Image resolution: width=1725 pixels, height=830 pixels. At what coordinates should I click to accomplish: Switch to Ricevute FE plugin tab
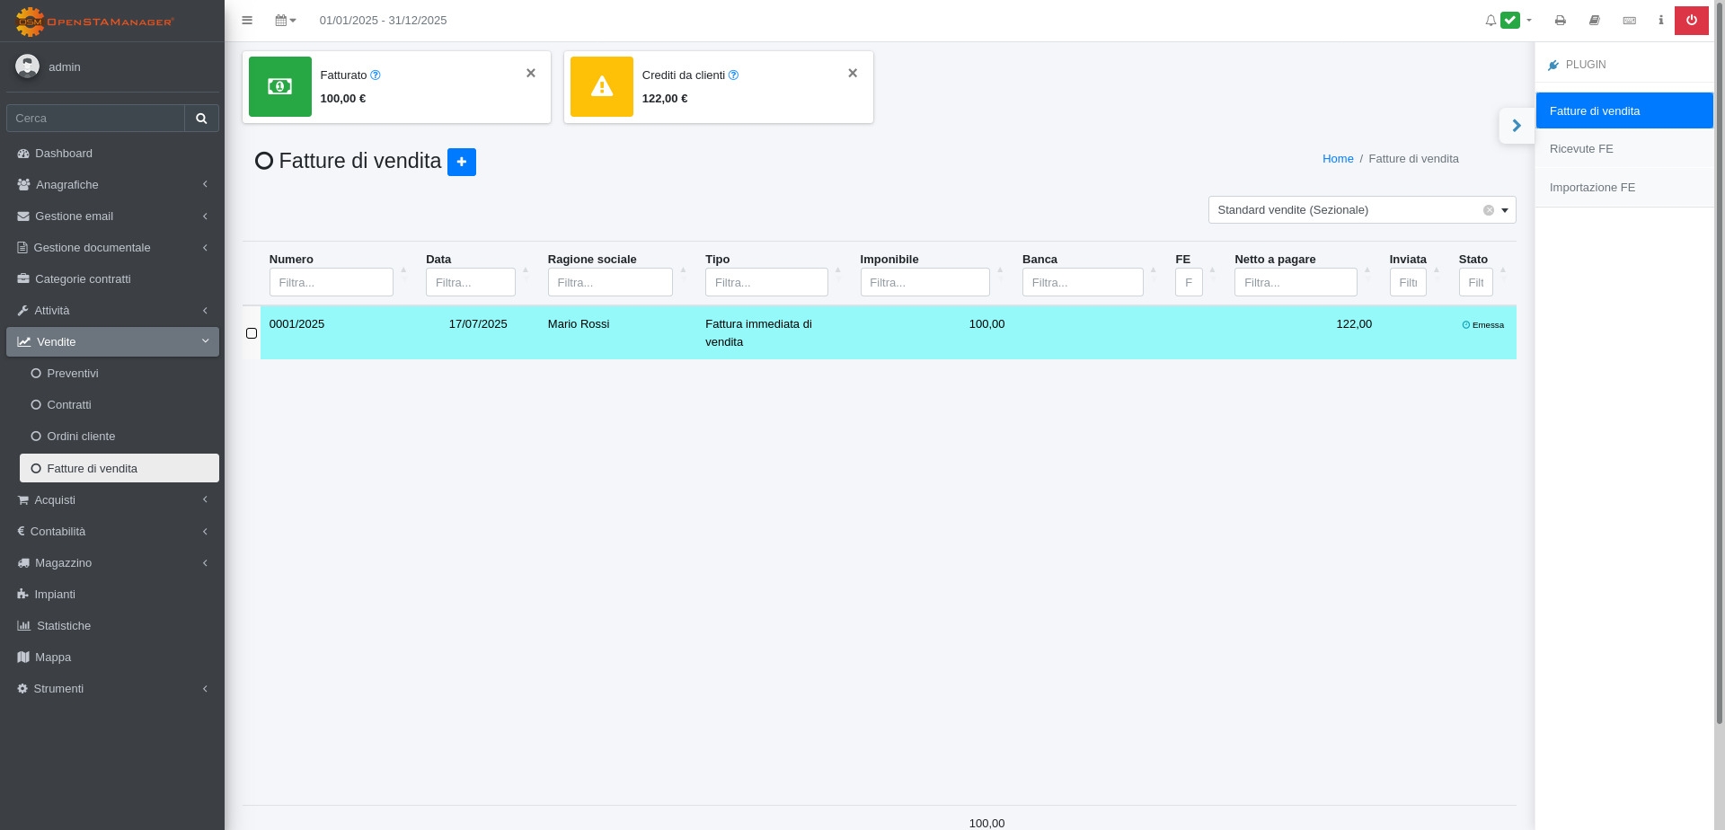pyautogui.click(x=1581, y=149)
